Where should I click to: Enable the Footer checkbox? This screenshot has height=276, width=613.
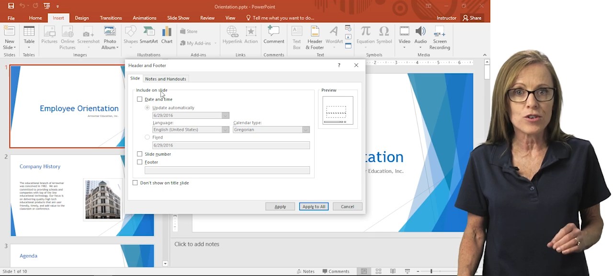(x=140, y=162)
